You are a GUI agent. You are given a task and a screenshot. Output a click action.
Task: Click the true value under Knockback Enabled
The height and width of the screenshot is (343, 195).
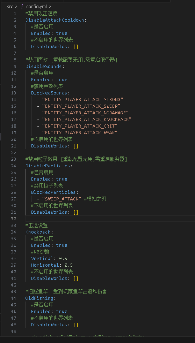click(x=62, y=245)
